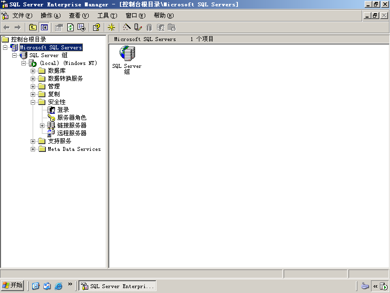Viewport: 390px width, 293px height.
Task: Collapse the Microsoft SQL Servers node
Action: pos(5,47)
